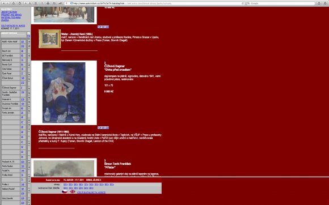
Task: Click the address bar URL field
Action: [157, 3]
